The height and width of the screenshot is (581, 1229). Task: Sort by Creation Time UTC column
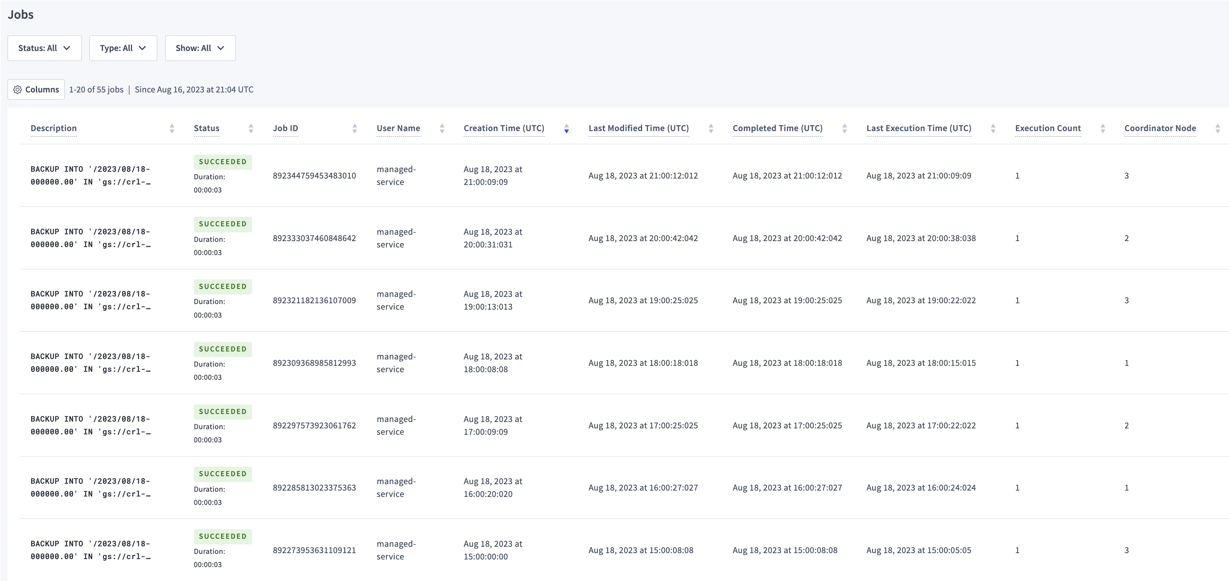point(565,128)
